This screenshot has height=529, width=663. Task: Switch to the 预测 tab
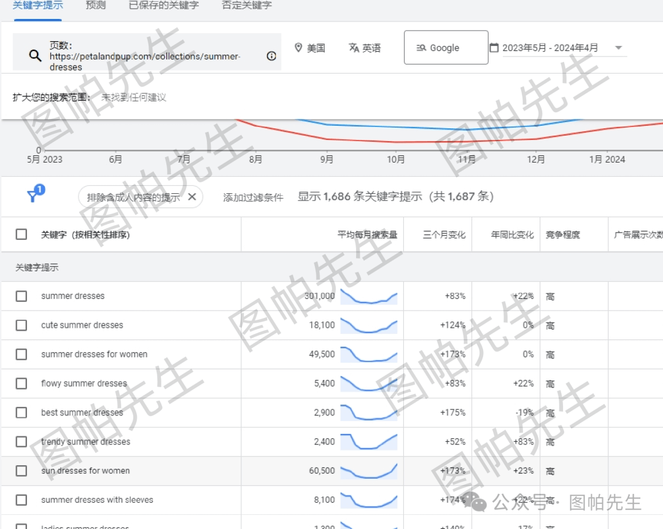(x=96, y=6)
